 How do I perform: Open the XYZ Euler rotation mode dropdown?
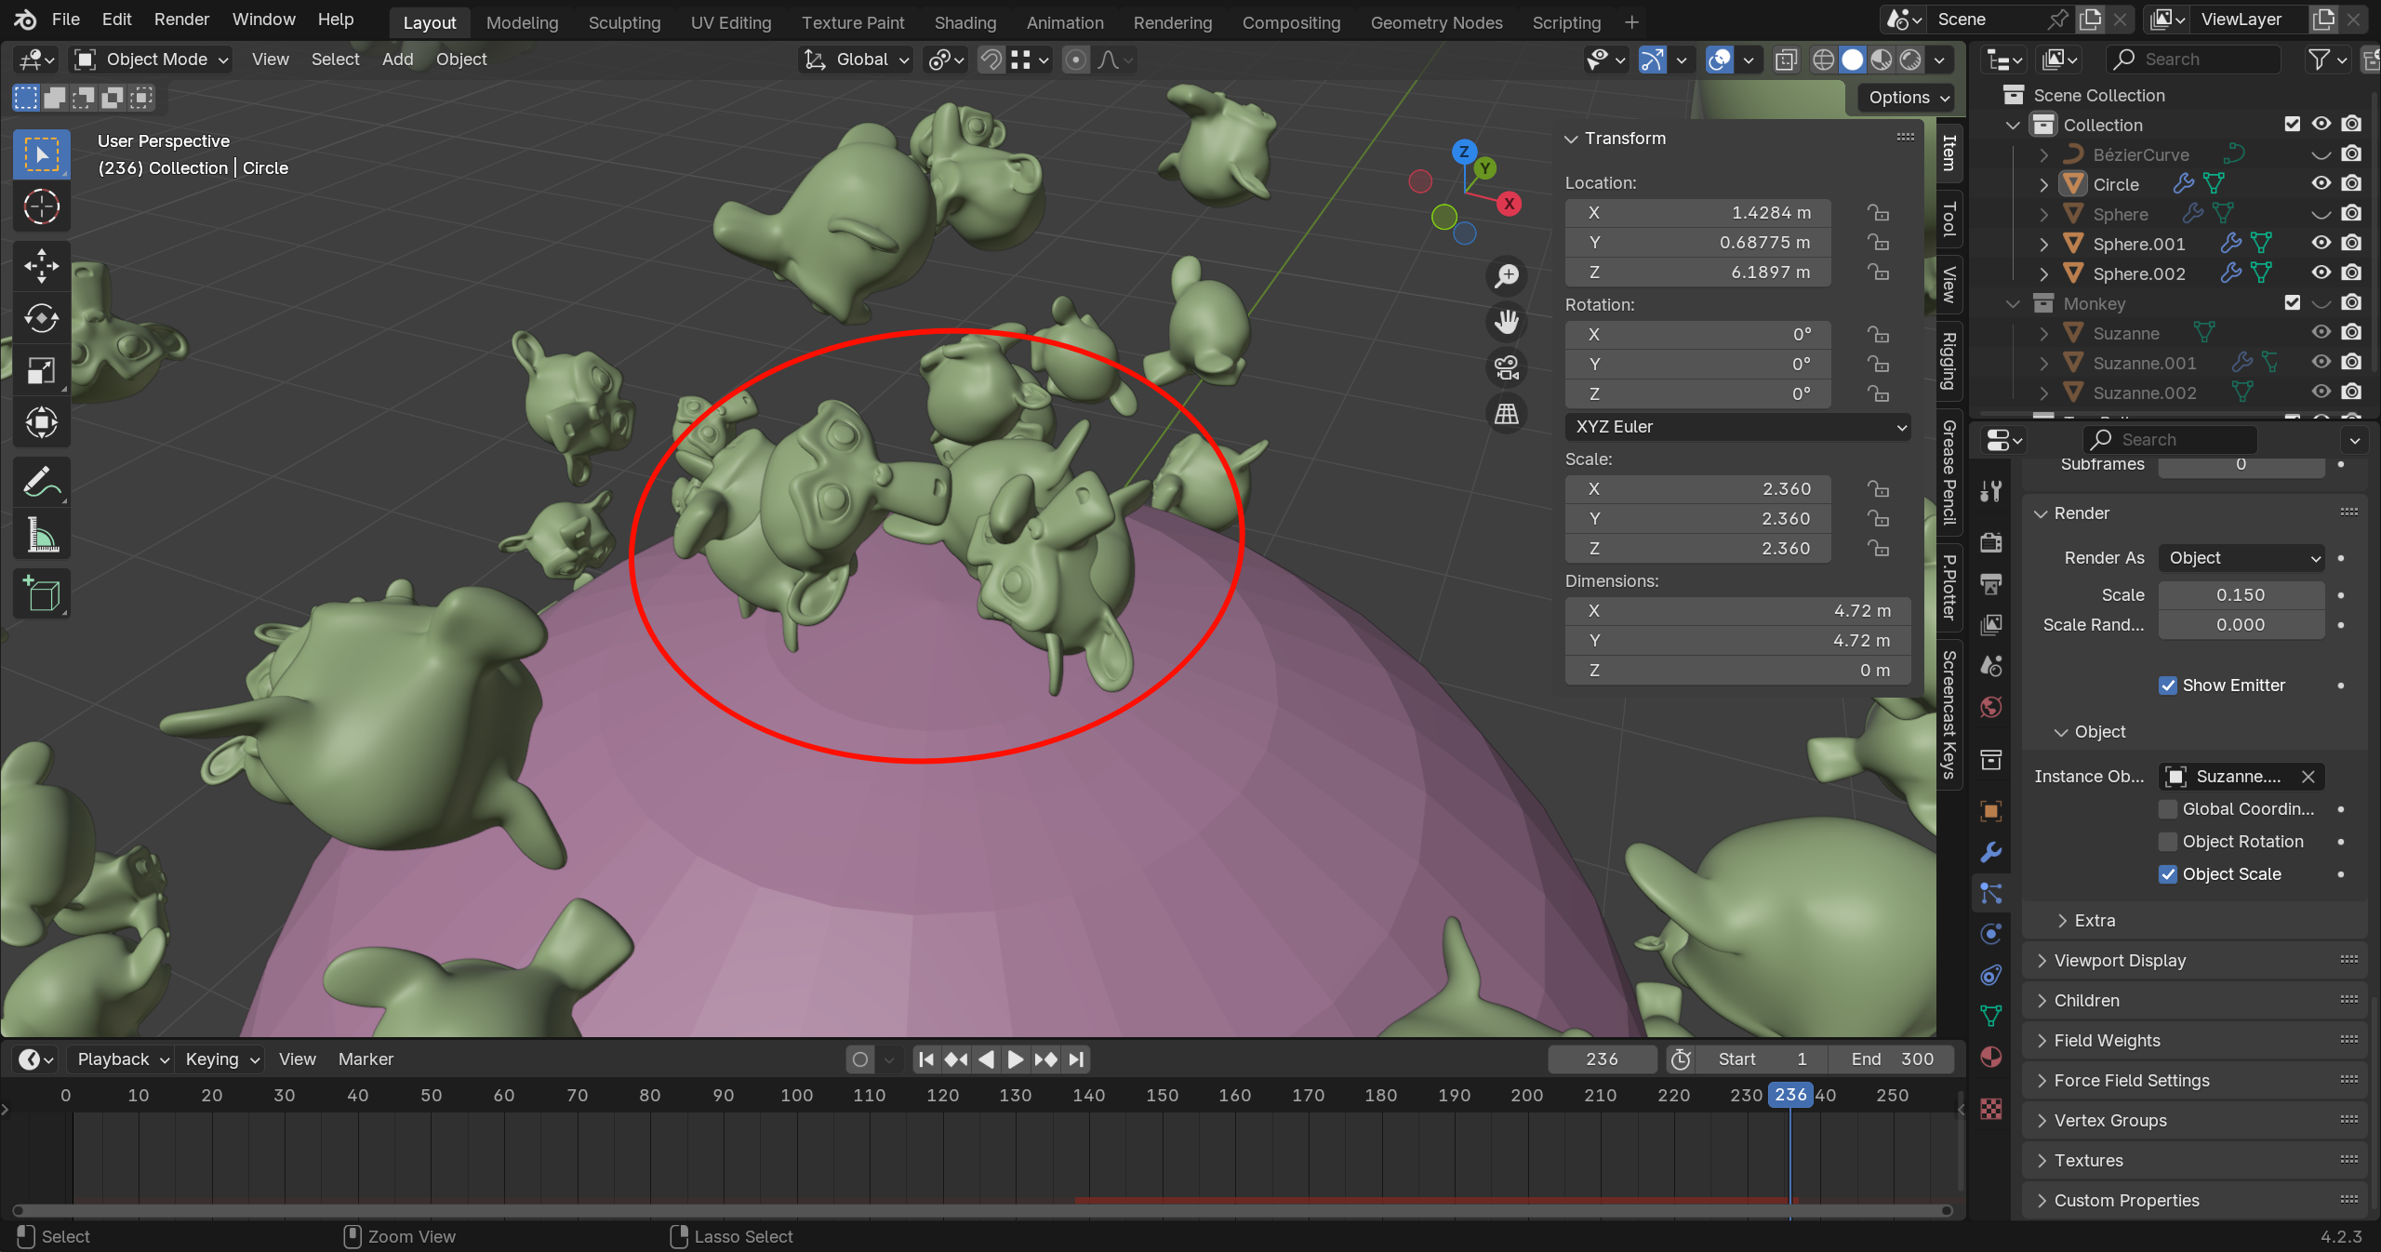[1737, 427]
